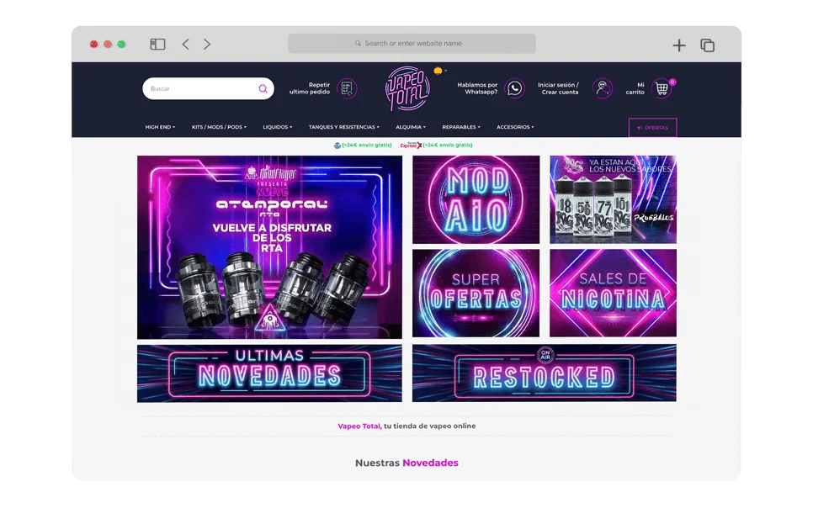The image size is (813, 508).
Task: Open the ACCESORIOS menu
Action: (515, 127)
